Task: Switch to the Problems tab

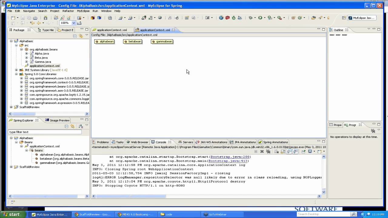Action: point(101,142)
